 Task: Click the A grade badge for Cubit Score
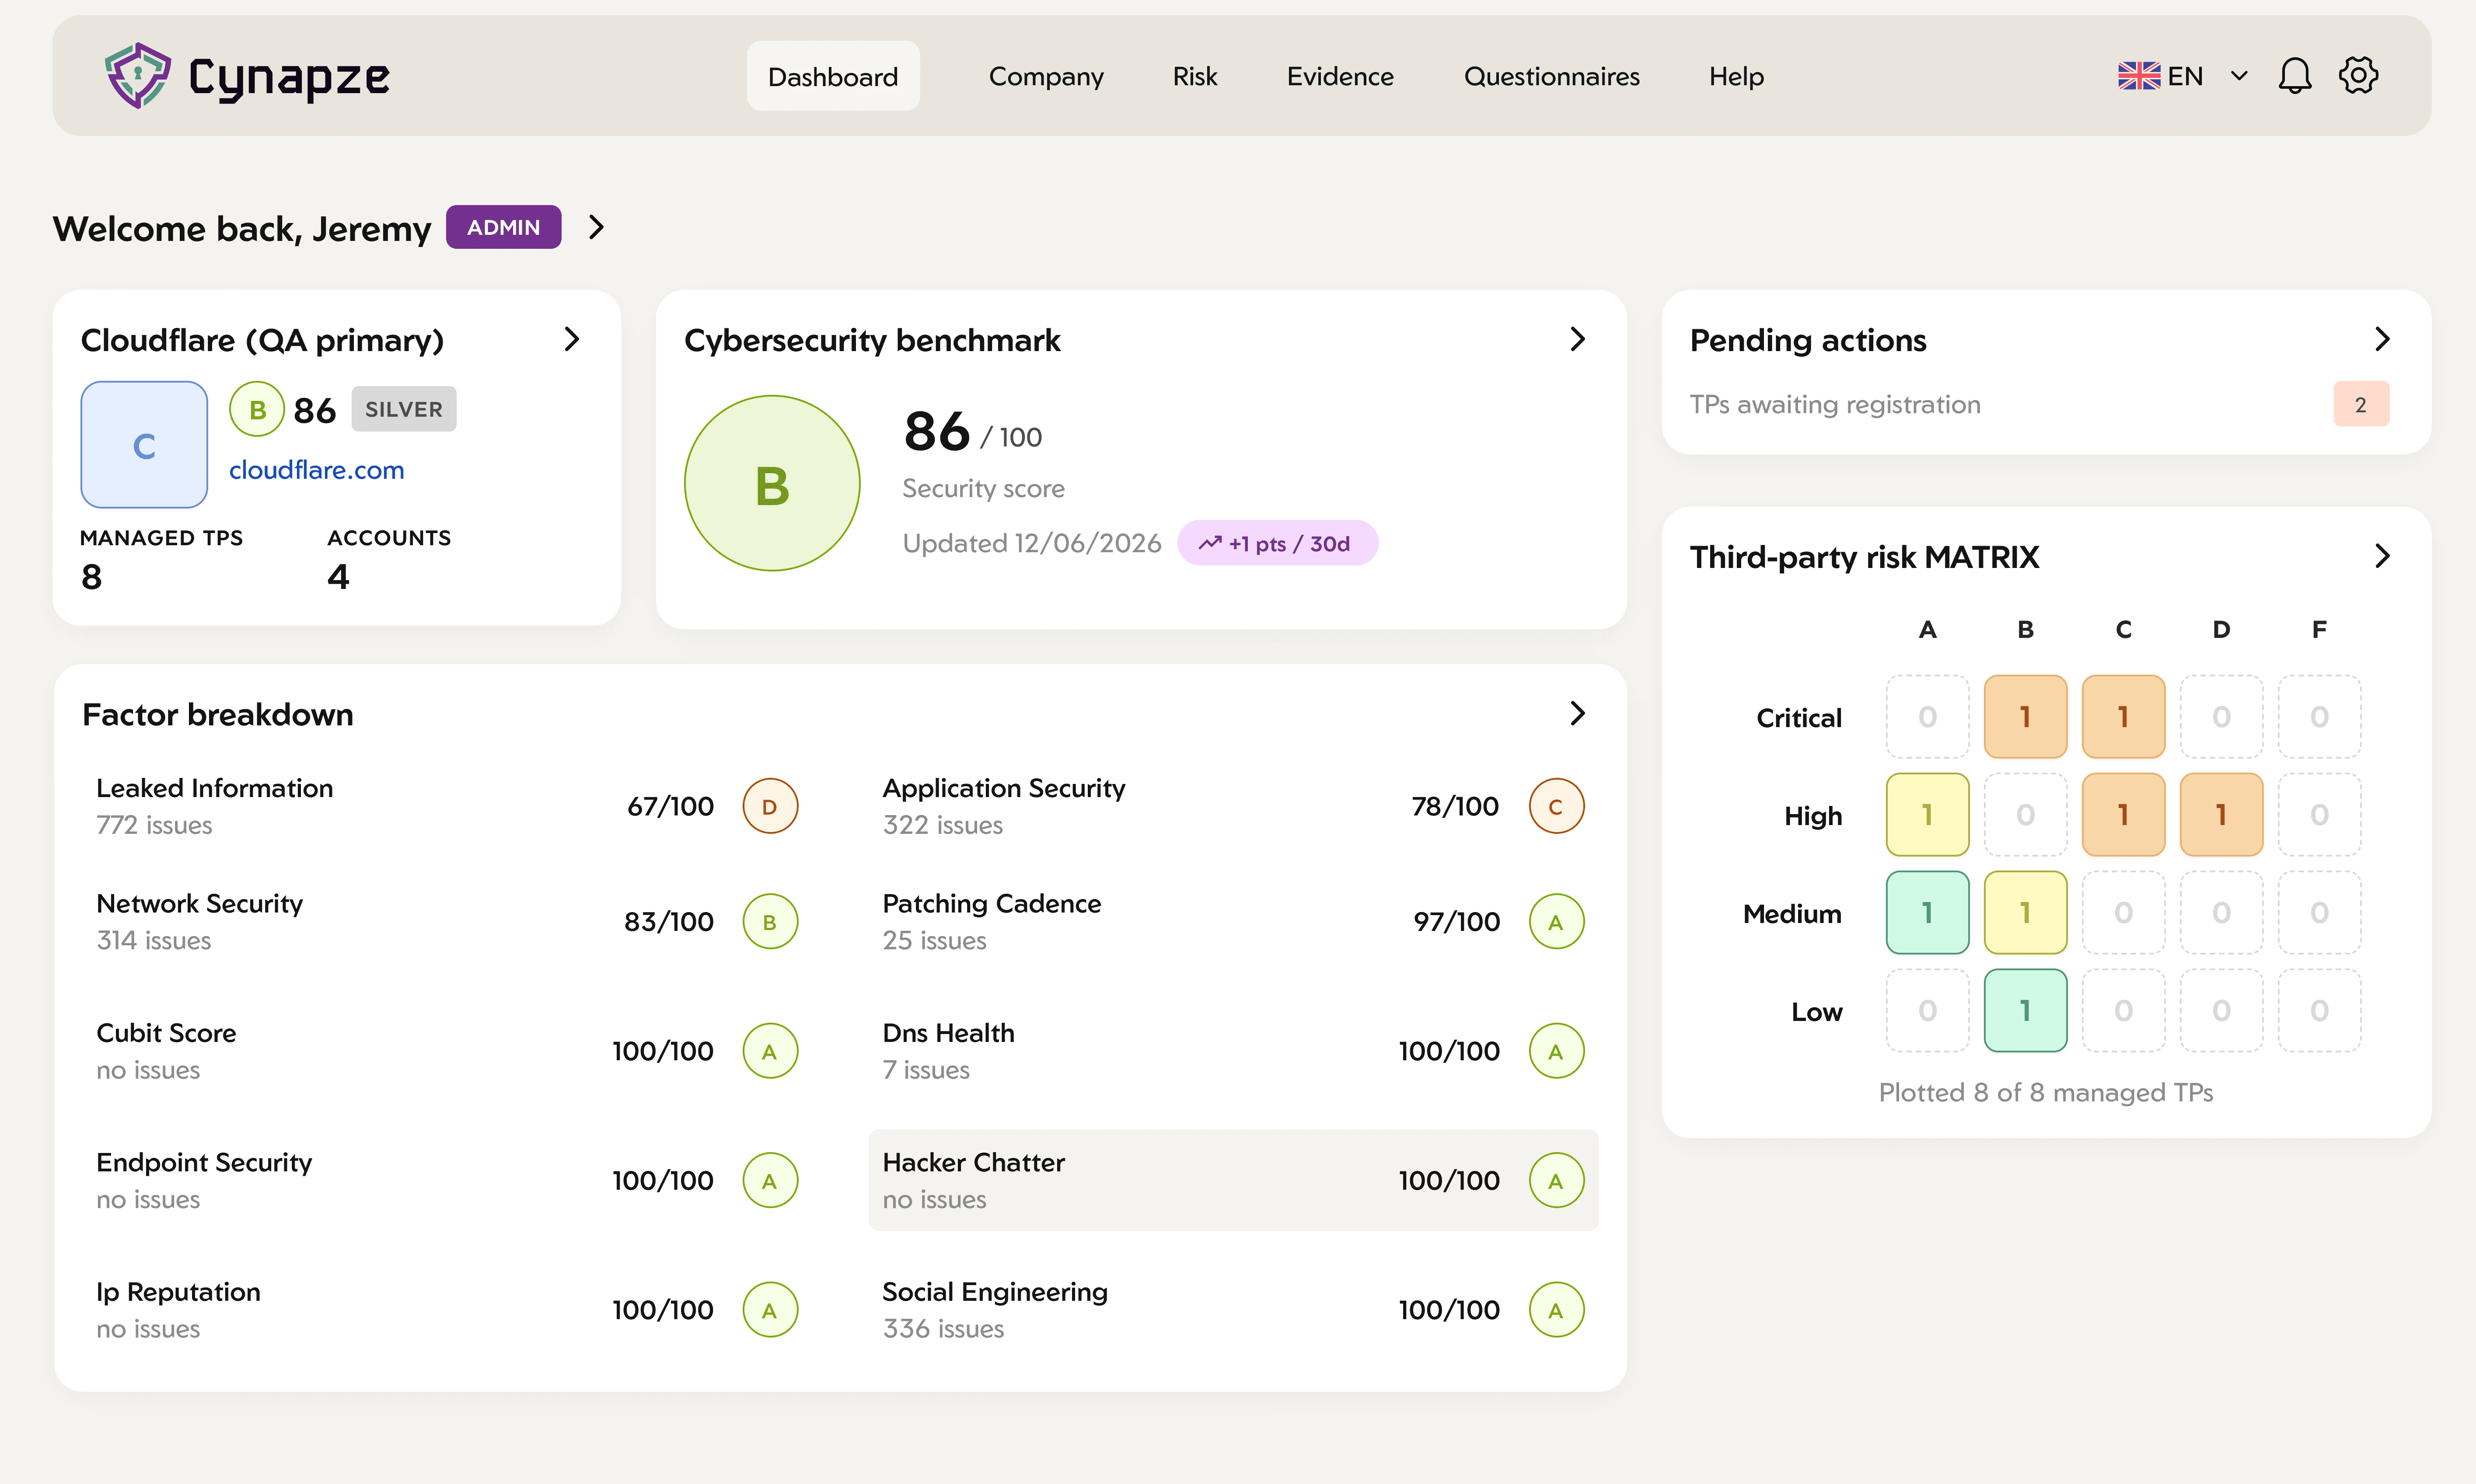click(x=770, y=1051)
